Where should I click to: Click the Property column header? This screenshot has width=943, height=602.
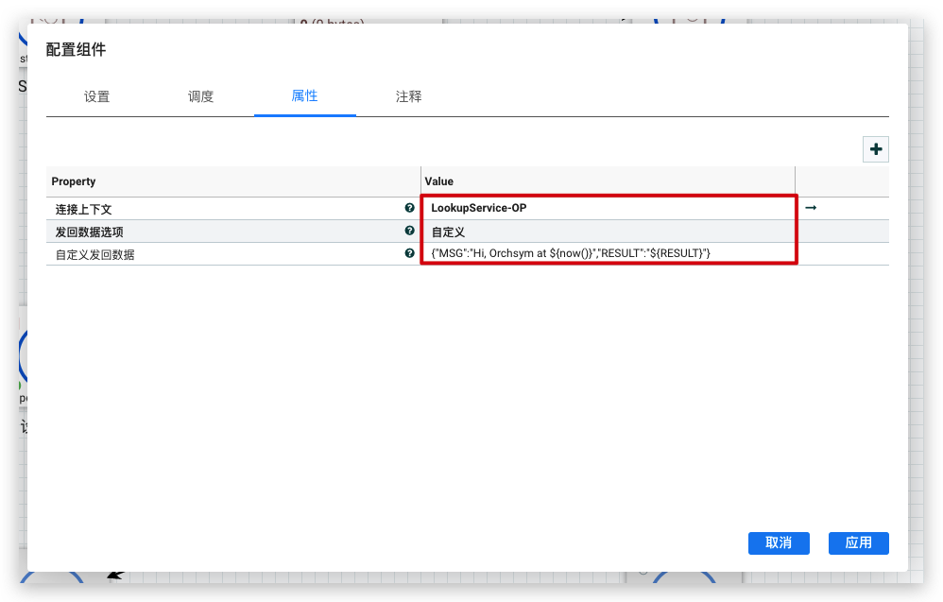coord(74,181)
